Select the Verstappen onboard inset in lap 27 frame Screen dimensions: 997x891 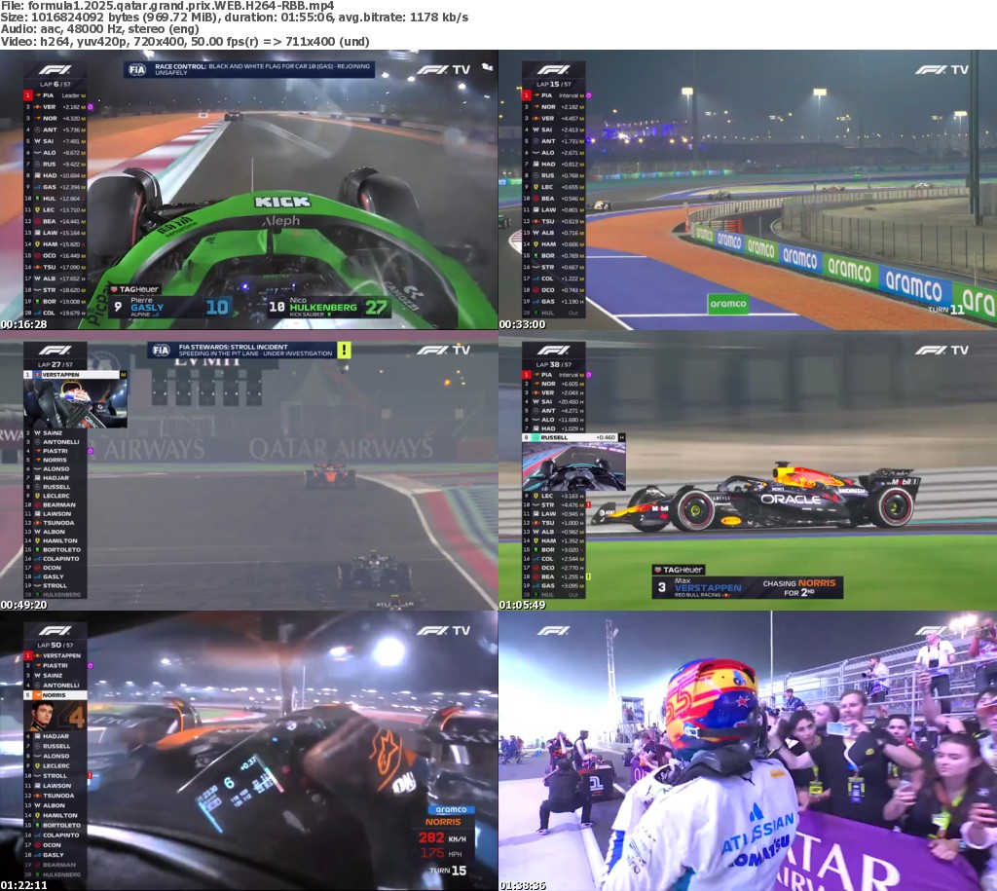coord(76,403)
